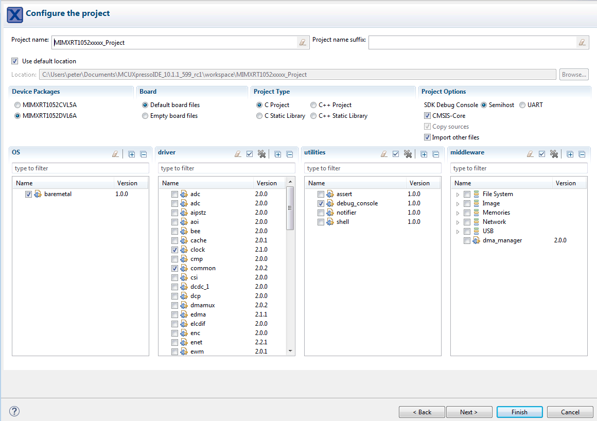Expand the Network middleware node
The width and height of the screenshot is (597, 421).
(x=458, y=222)
